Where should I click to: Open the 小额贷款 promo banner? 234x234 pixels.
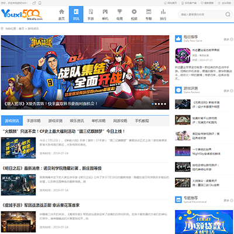coord(204,222)
